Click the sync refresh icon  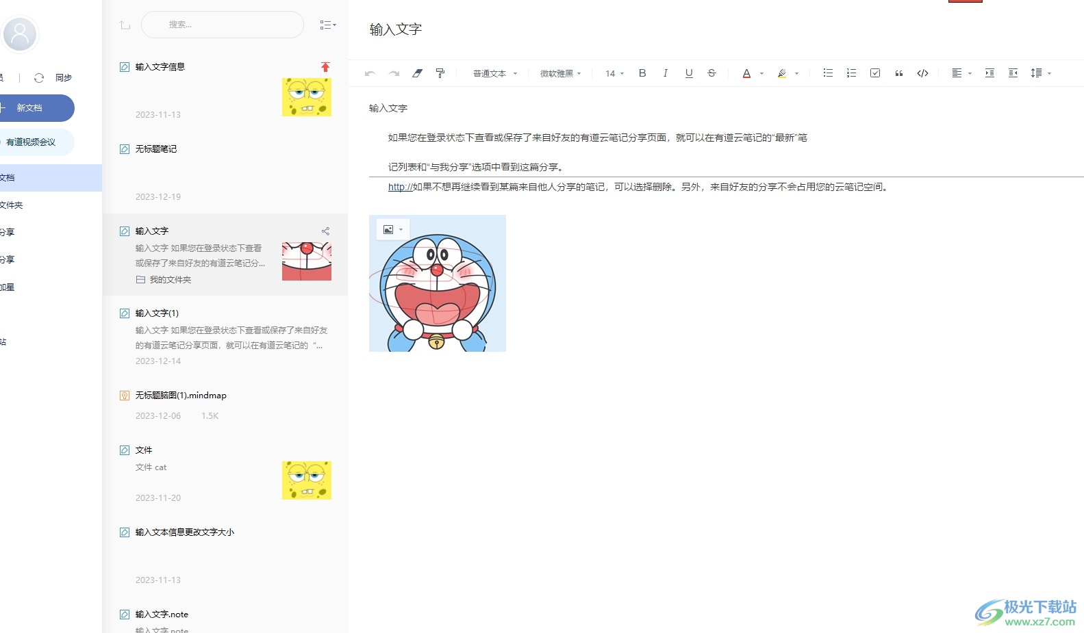point(39,78)
